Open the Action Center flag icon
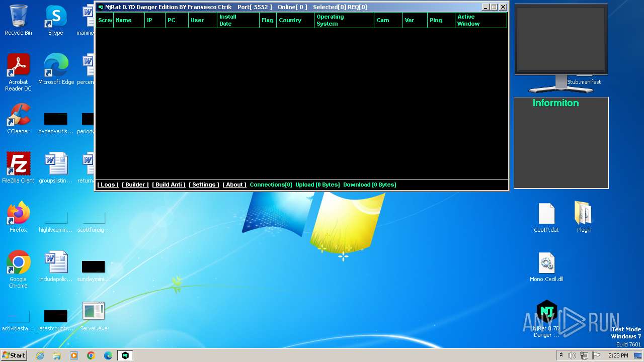 click(x=596, y=355)
